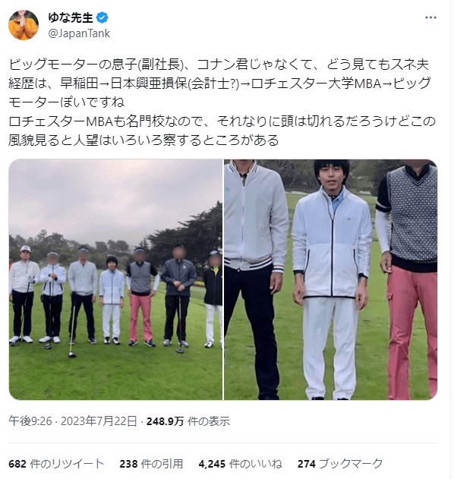Screen dimensions: 454x479
Task: View the 248.9万 件の表示 count
Action: tap(188, 421)
